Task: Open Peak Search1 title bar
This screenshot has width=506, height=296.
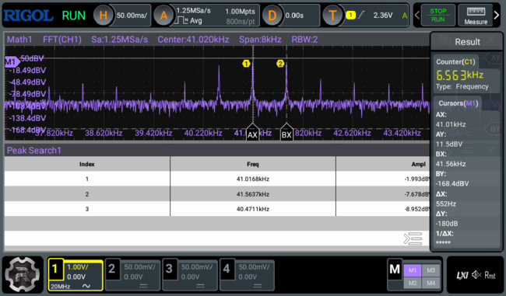Action: click(217, 151)
